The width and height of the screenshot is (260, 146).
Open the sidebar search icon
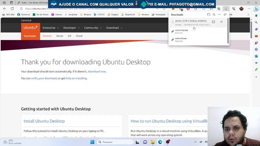[256, 22]
